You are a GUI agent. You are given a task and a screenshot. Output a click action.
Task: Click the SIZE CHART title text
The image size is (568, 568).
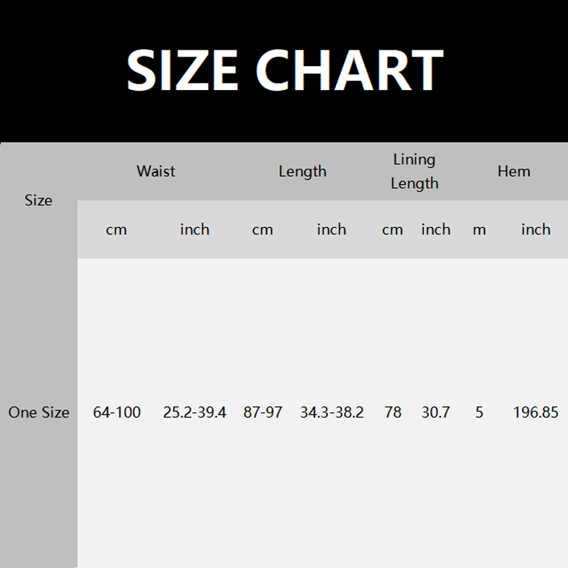tap(285, 70)
